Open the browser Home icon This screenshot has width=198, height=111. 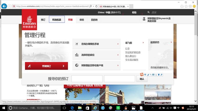tap(182, 6)
